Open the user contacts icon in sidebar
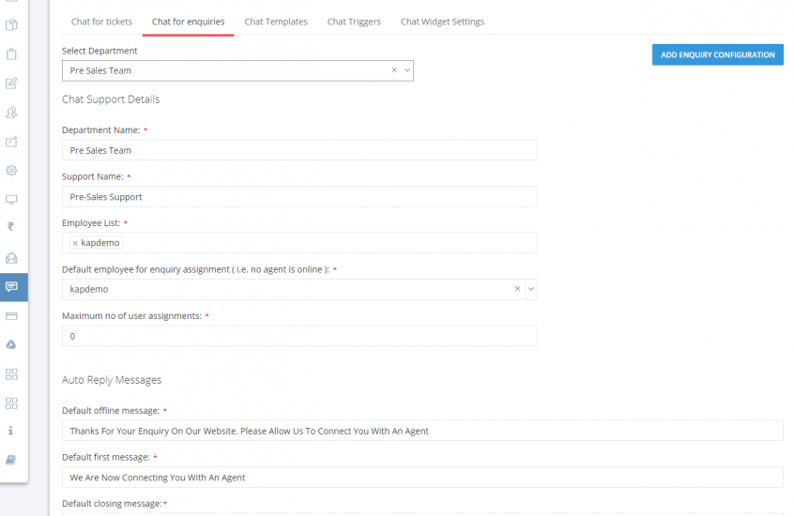Screen dimensions: 793x516 (x=11, y=113)
